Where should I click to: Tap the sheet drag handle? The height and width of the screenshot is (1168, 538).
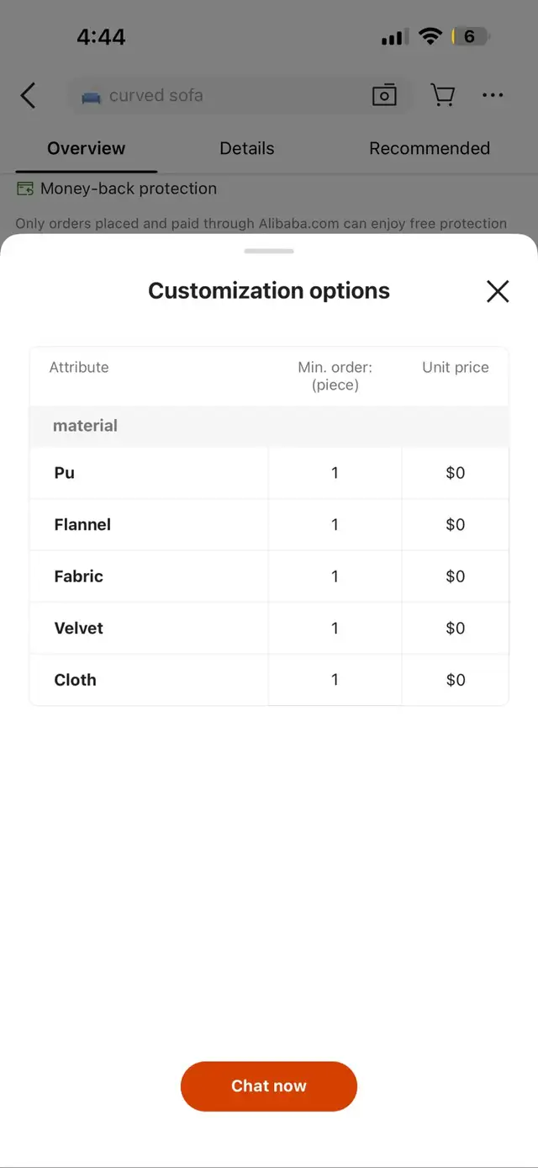(x=269, y=251)
